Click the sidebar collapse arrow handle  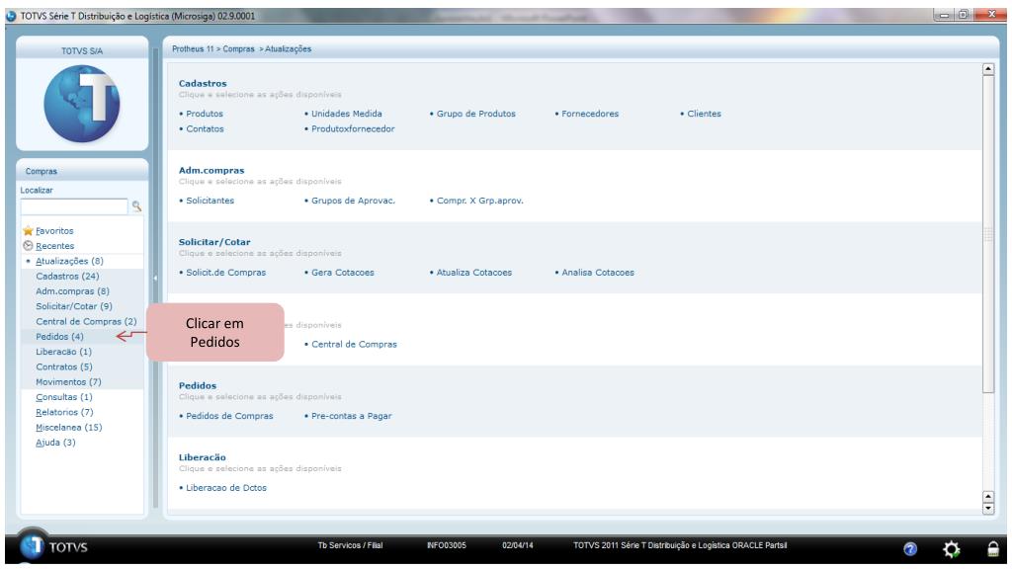click(x=155, y=278)
